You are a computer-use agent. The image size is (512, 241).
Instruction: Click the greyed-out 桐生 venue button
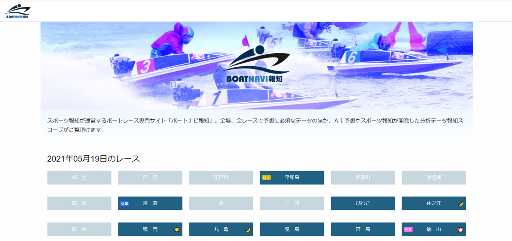pos(79,178)
